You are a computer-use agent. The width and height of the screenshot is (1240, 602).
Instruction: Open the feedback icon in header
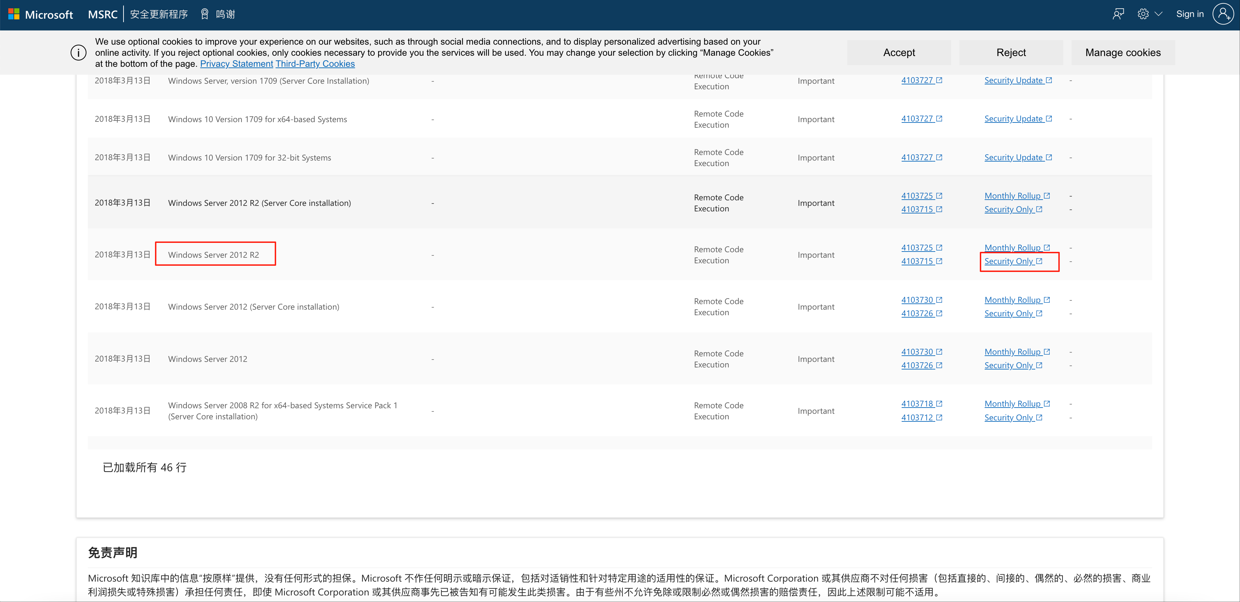point(1118,14)
